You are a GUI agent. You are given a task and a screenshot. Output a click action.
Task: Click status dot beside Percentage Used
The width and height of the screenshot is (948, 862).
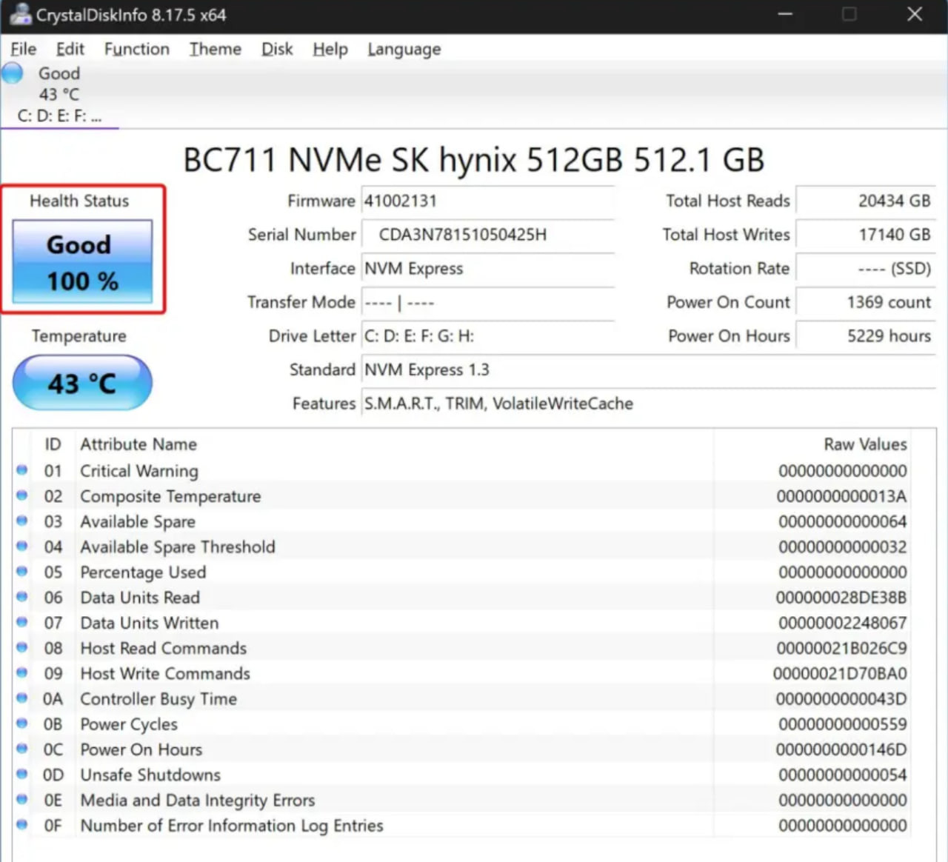point(22,572)
